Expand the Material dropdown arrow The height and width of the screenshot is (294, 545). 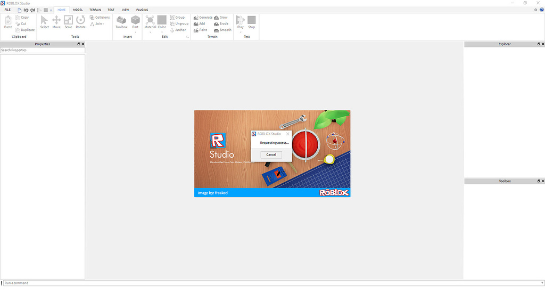click(150, 32)
